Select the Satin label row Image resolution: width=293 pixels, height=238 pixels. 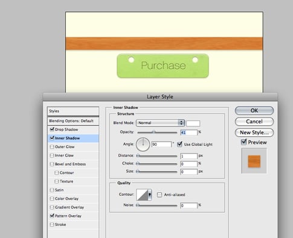(73, 190)
